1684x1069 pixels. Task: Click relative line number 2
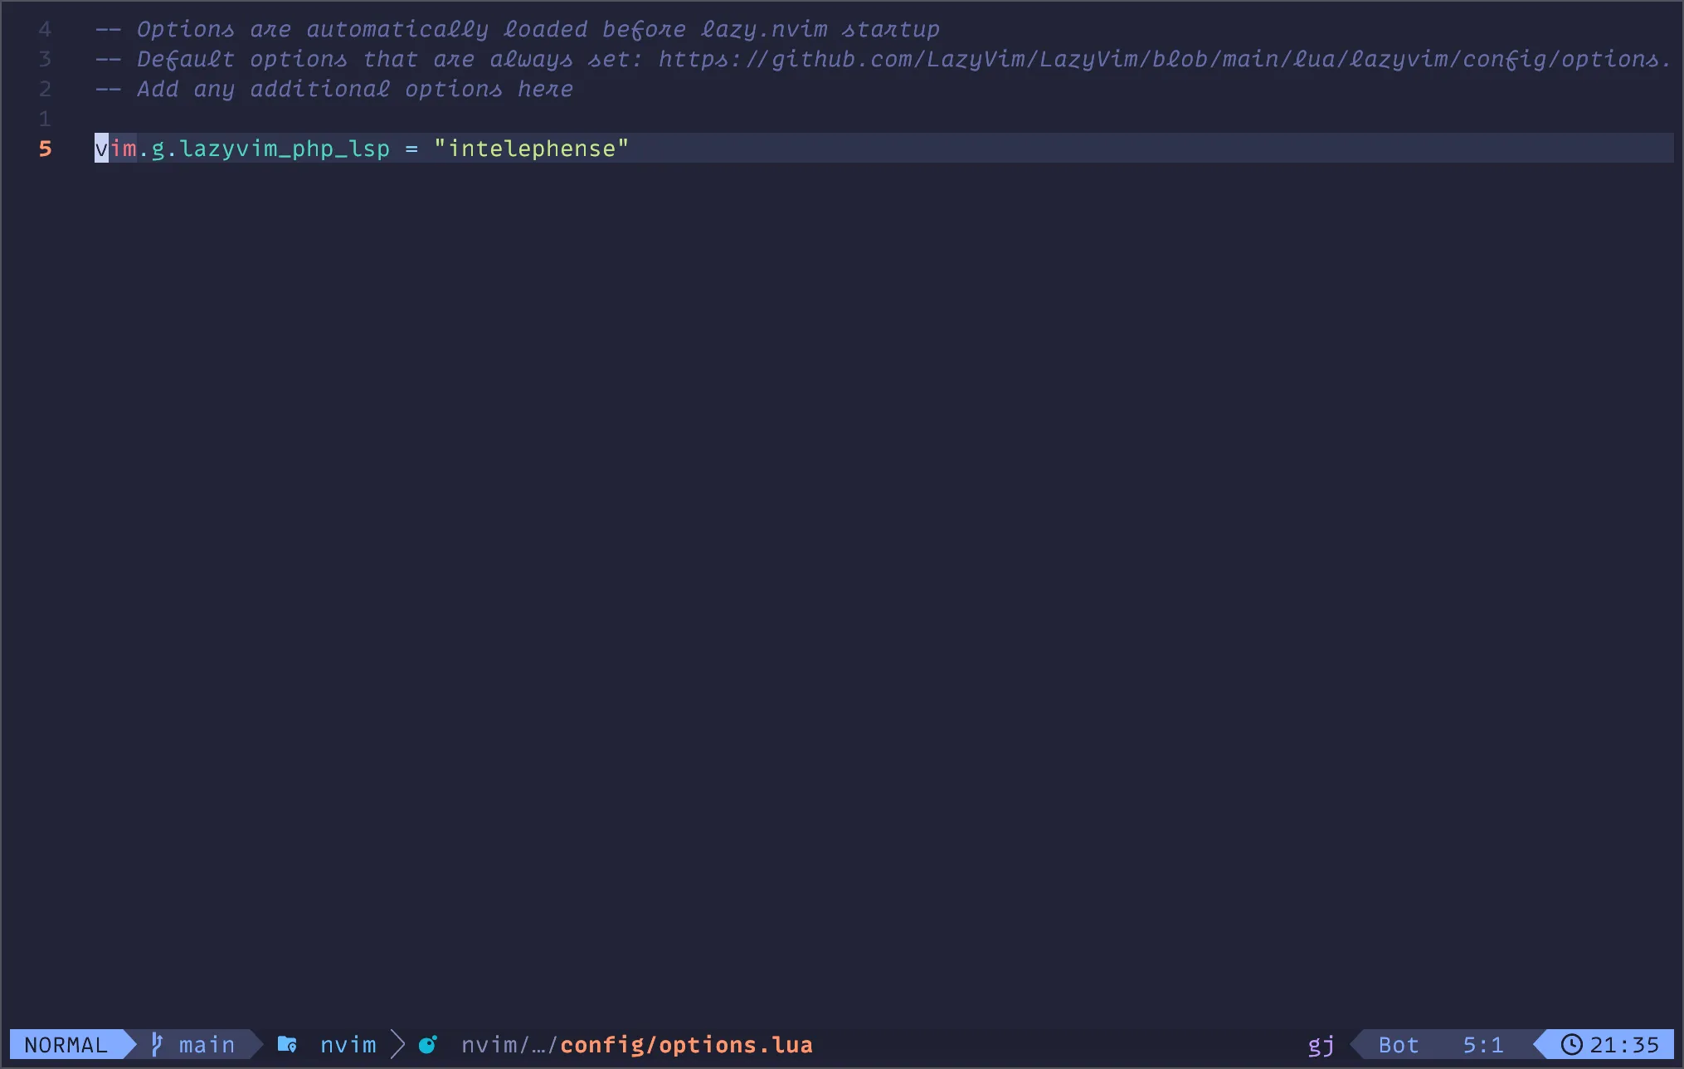(x=45, y=89)
